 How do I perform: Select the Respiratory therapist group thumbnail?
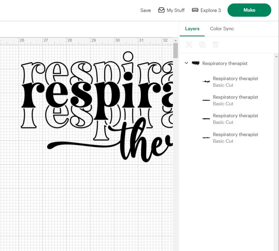pos(196,63)
